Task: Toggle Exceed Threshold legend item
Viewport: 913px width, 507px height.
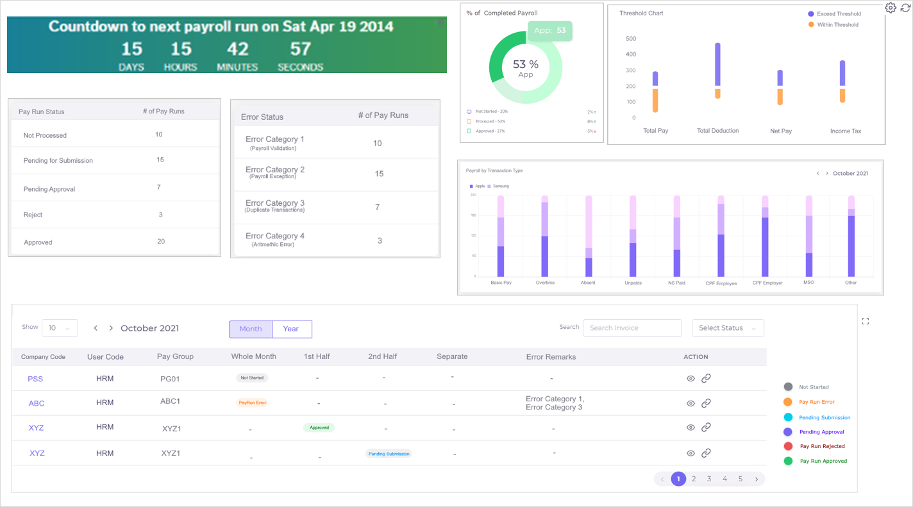Action: click(834, 13)
